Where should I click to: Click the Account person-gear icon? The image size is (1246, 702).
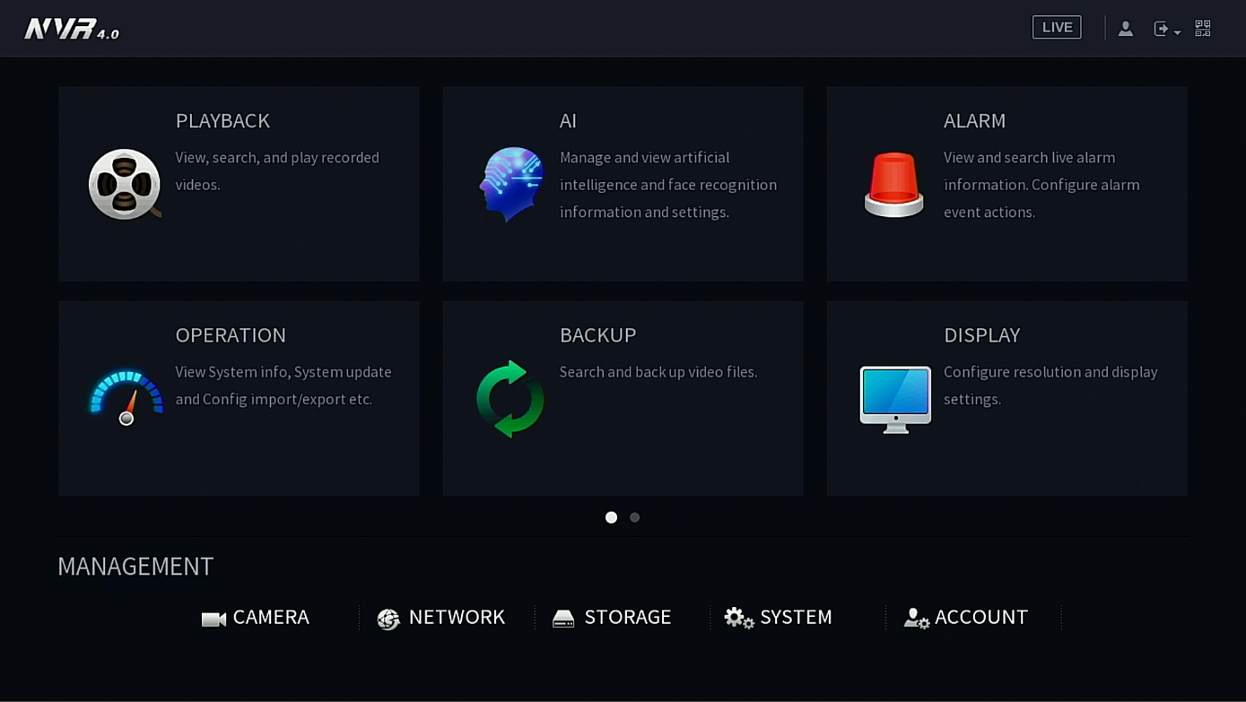tap(916, 618)
